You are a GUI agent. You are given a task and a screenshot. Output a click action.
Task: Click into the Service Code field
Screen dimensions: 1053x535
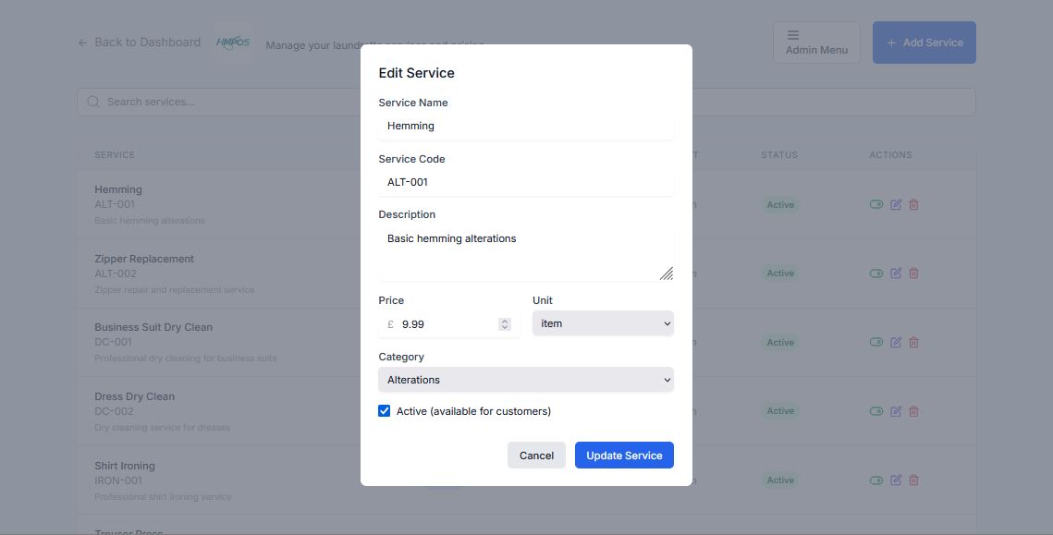pos(526,183)
